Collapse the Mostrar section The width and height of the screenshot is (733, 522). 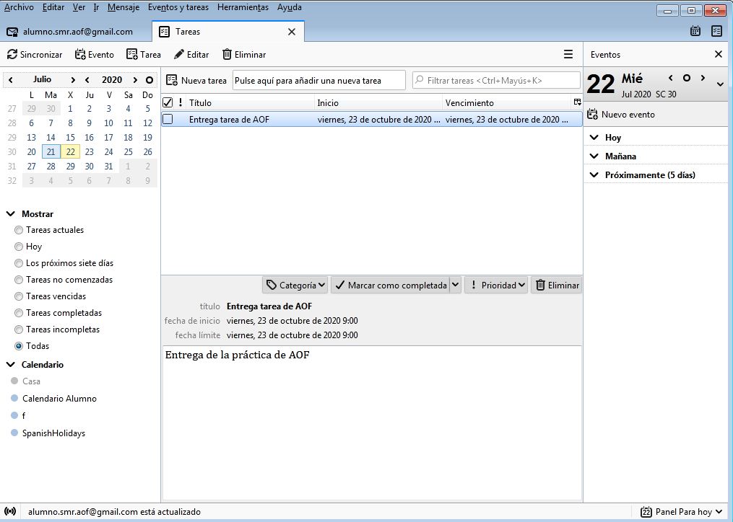click(10, 214)
